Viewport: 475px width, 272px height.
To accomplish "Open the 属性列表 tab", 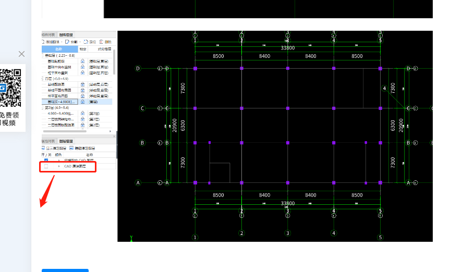I will 48,141.
